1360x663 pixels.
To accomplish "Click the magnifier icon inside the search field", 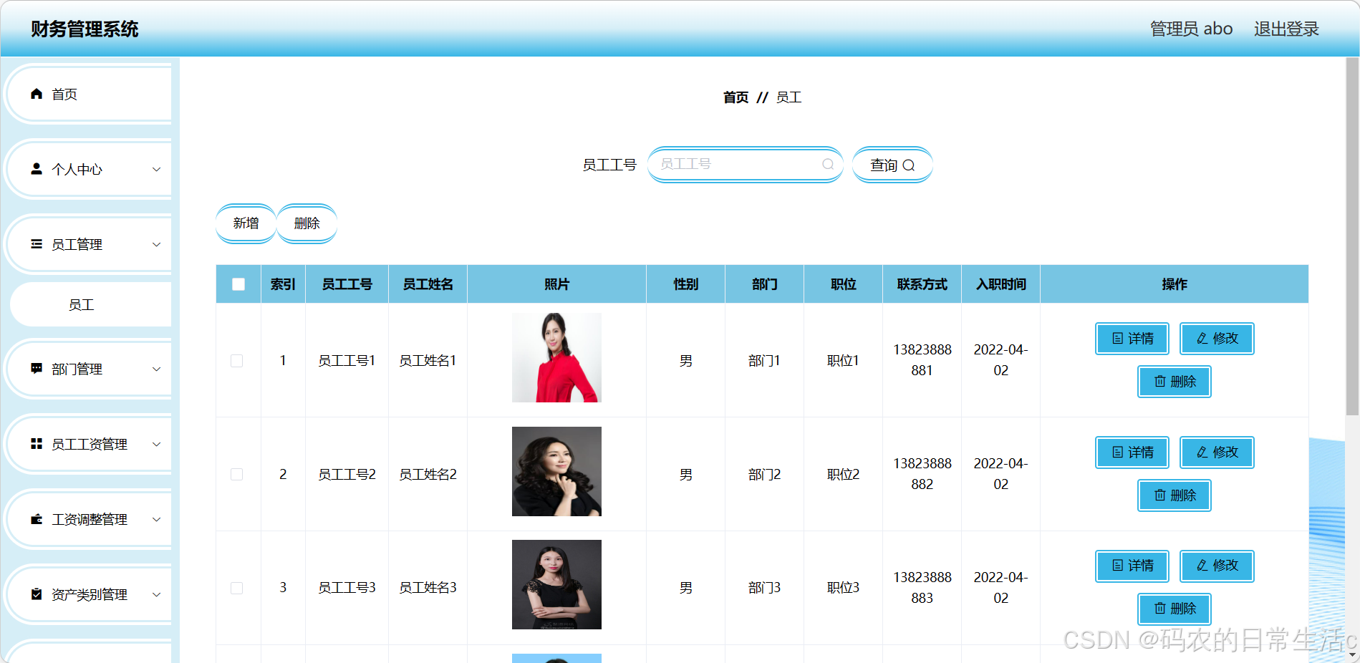I will [x=828, y=164].
